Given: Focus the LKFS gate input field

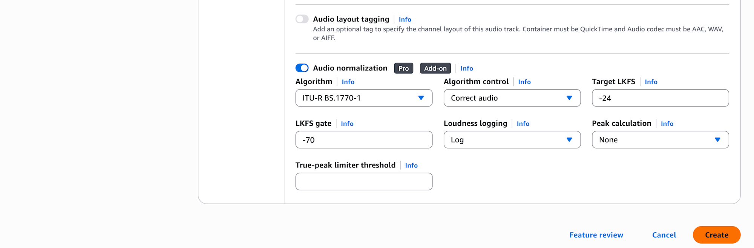Looking at the screenshot, I should [364, 140].
